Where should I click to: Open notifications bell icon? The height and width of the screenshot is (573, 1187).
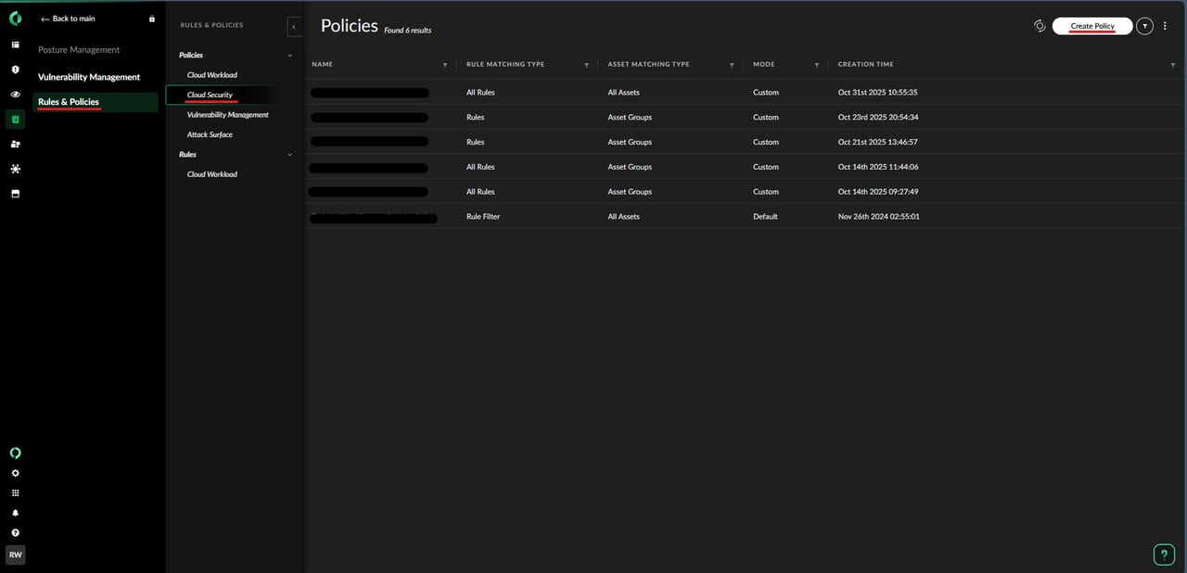point(15,513)
